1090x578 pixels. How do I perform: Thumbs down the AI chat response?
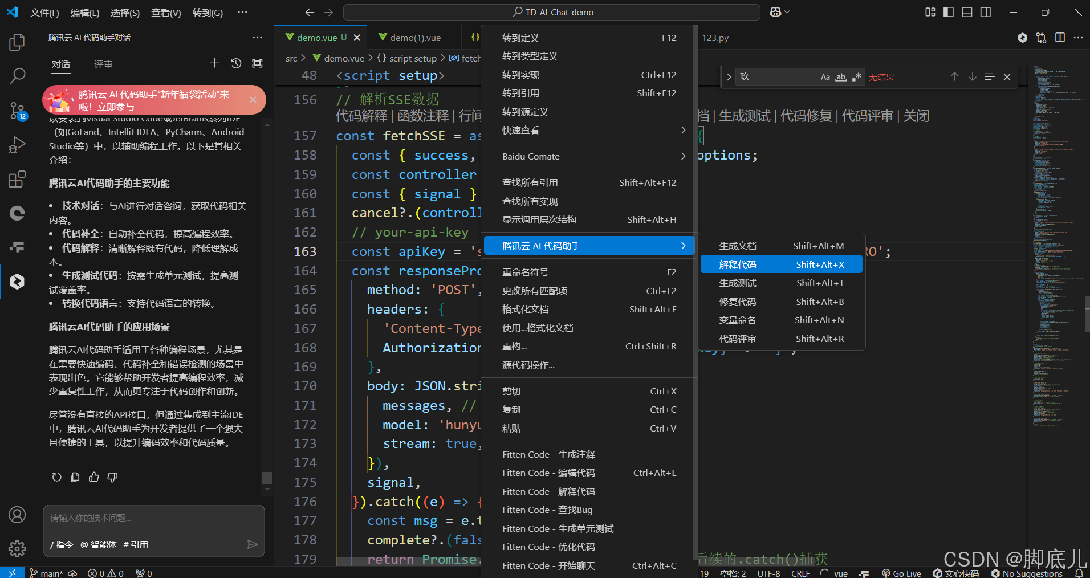tap(112, 477)
